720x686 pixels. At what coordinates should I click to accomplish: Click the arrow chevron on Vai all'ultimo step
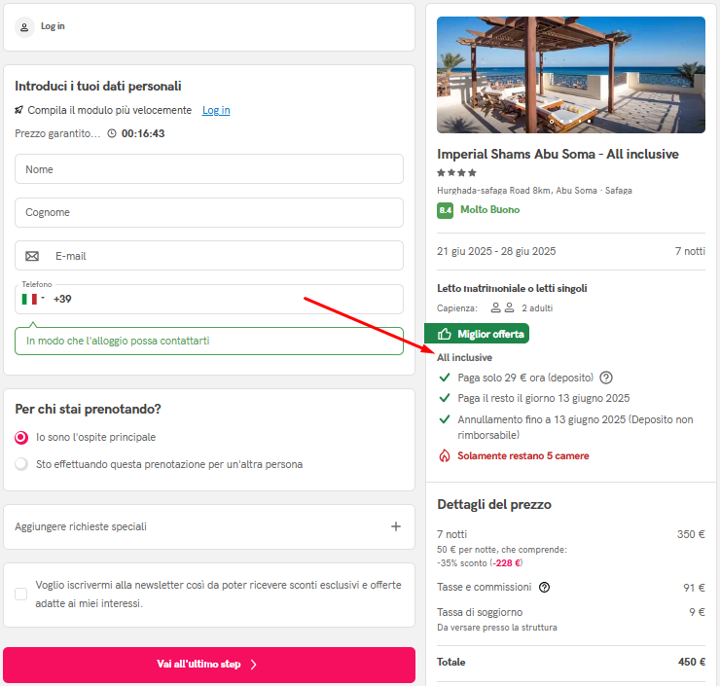coord(254,665)
